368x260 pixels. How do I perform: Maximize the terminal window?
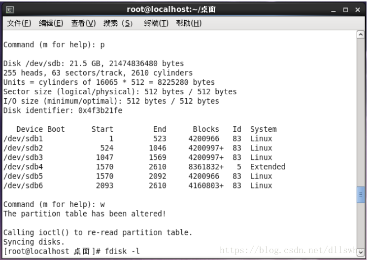(x=345, y=10)
